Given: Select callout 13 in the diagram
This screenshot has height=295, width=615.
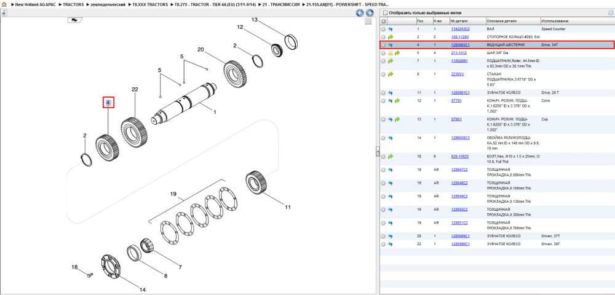Looking at the screenshot, I should 255,20.
